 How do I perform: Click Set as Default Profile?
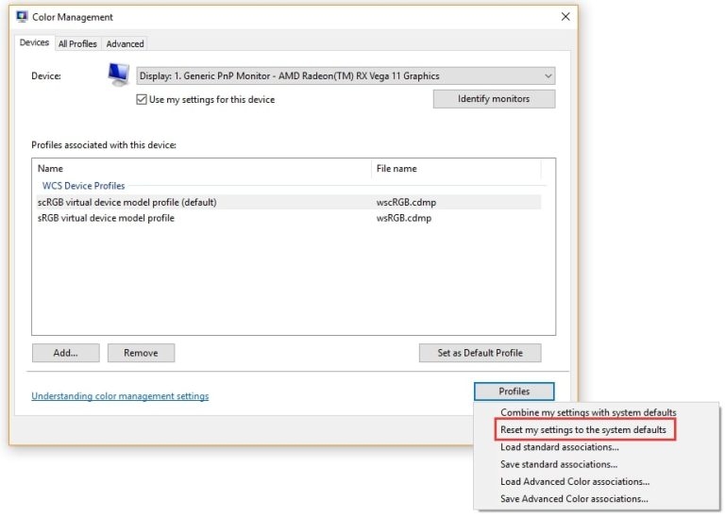[480, 353]
